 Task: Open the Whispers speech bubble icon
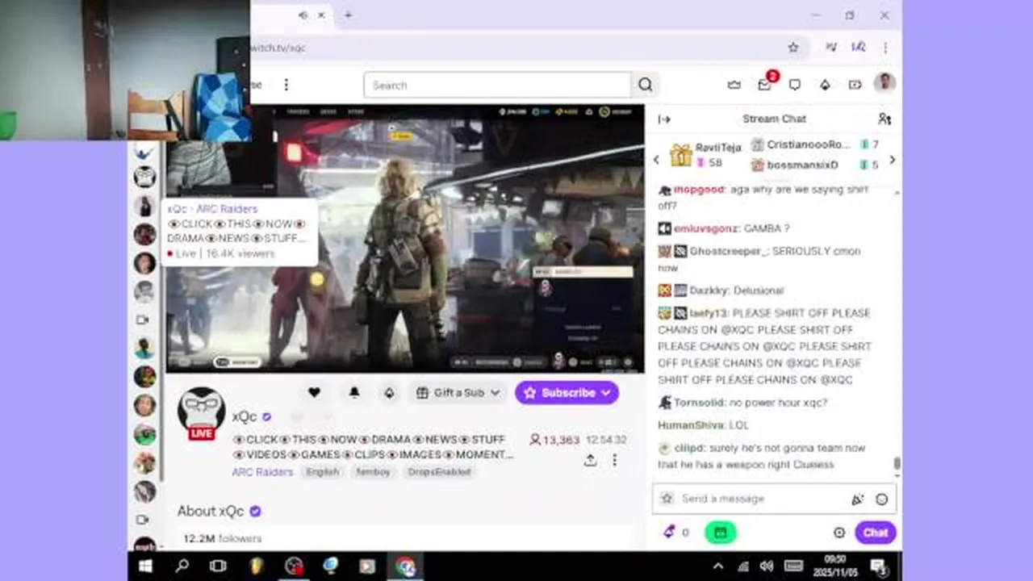795,85
